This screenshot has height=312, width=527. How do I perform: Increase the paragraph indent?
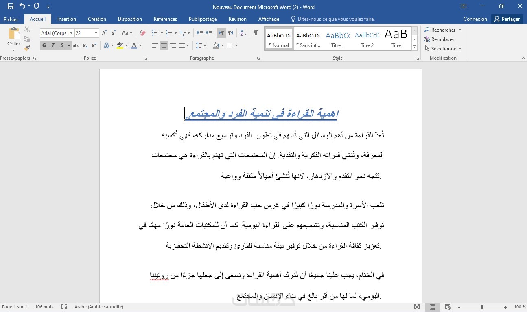[208, 33]
